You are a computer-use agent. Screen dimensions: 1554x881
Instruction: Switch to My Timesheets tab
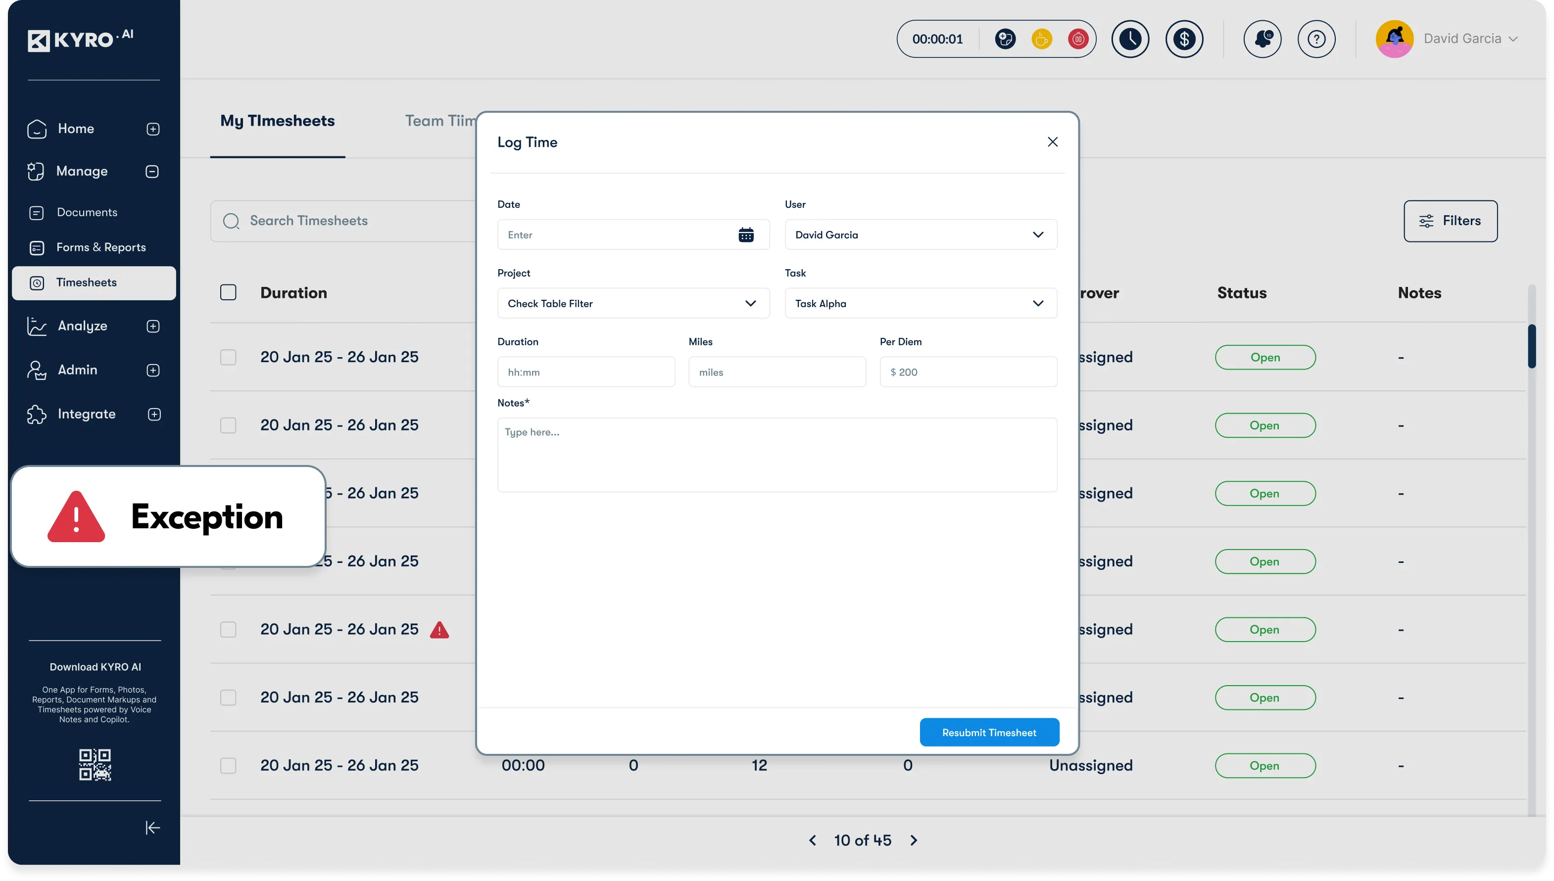point(277,121)
